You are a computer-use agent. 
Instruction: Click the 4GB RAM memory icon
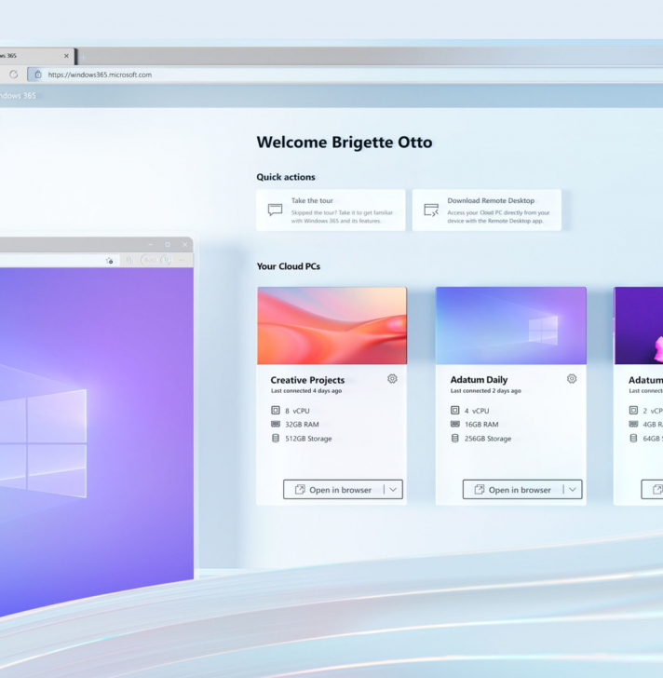point(633,424)
